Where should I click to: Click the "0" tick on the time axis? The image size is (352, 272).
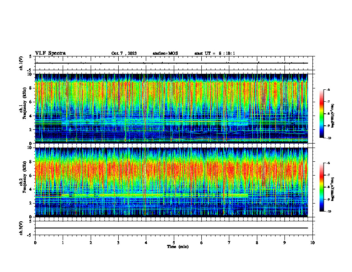click(35, 243)
